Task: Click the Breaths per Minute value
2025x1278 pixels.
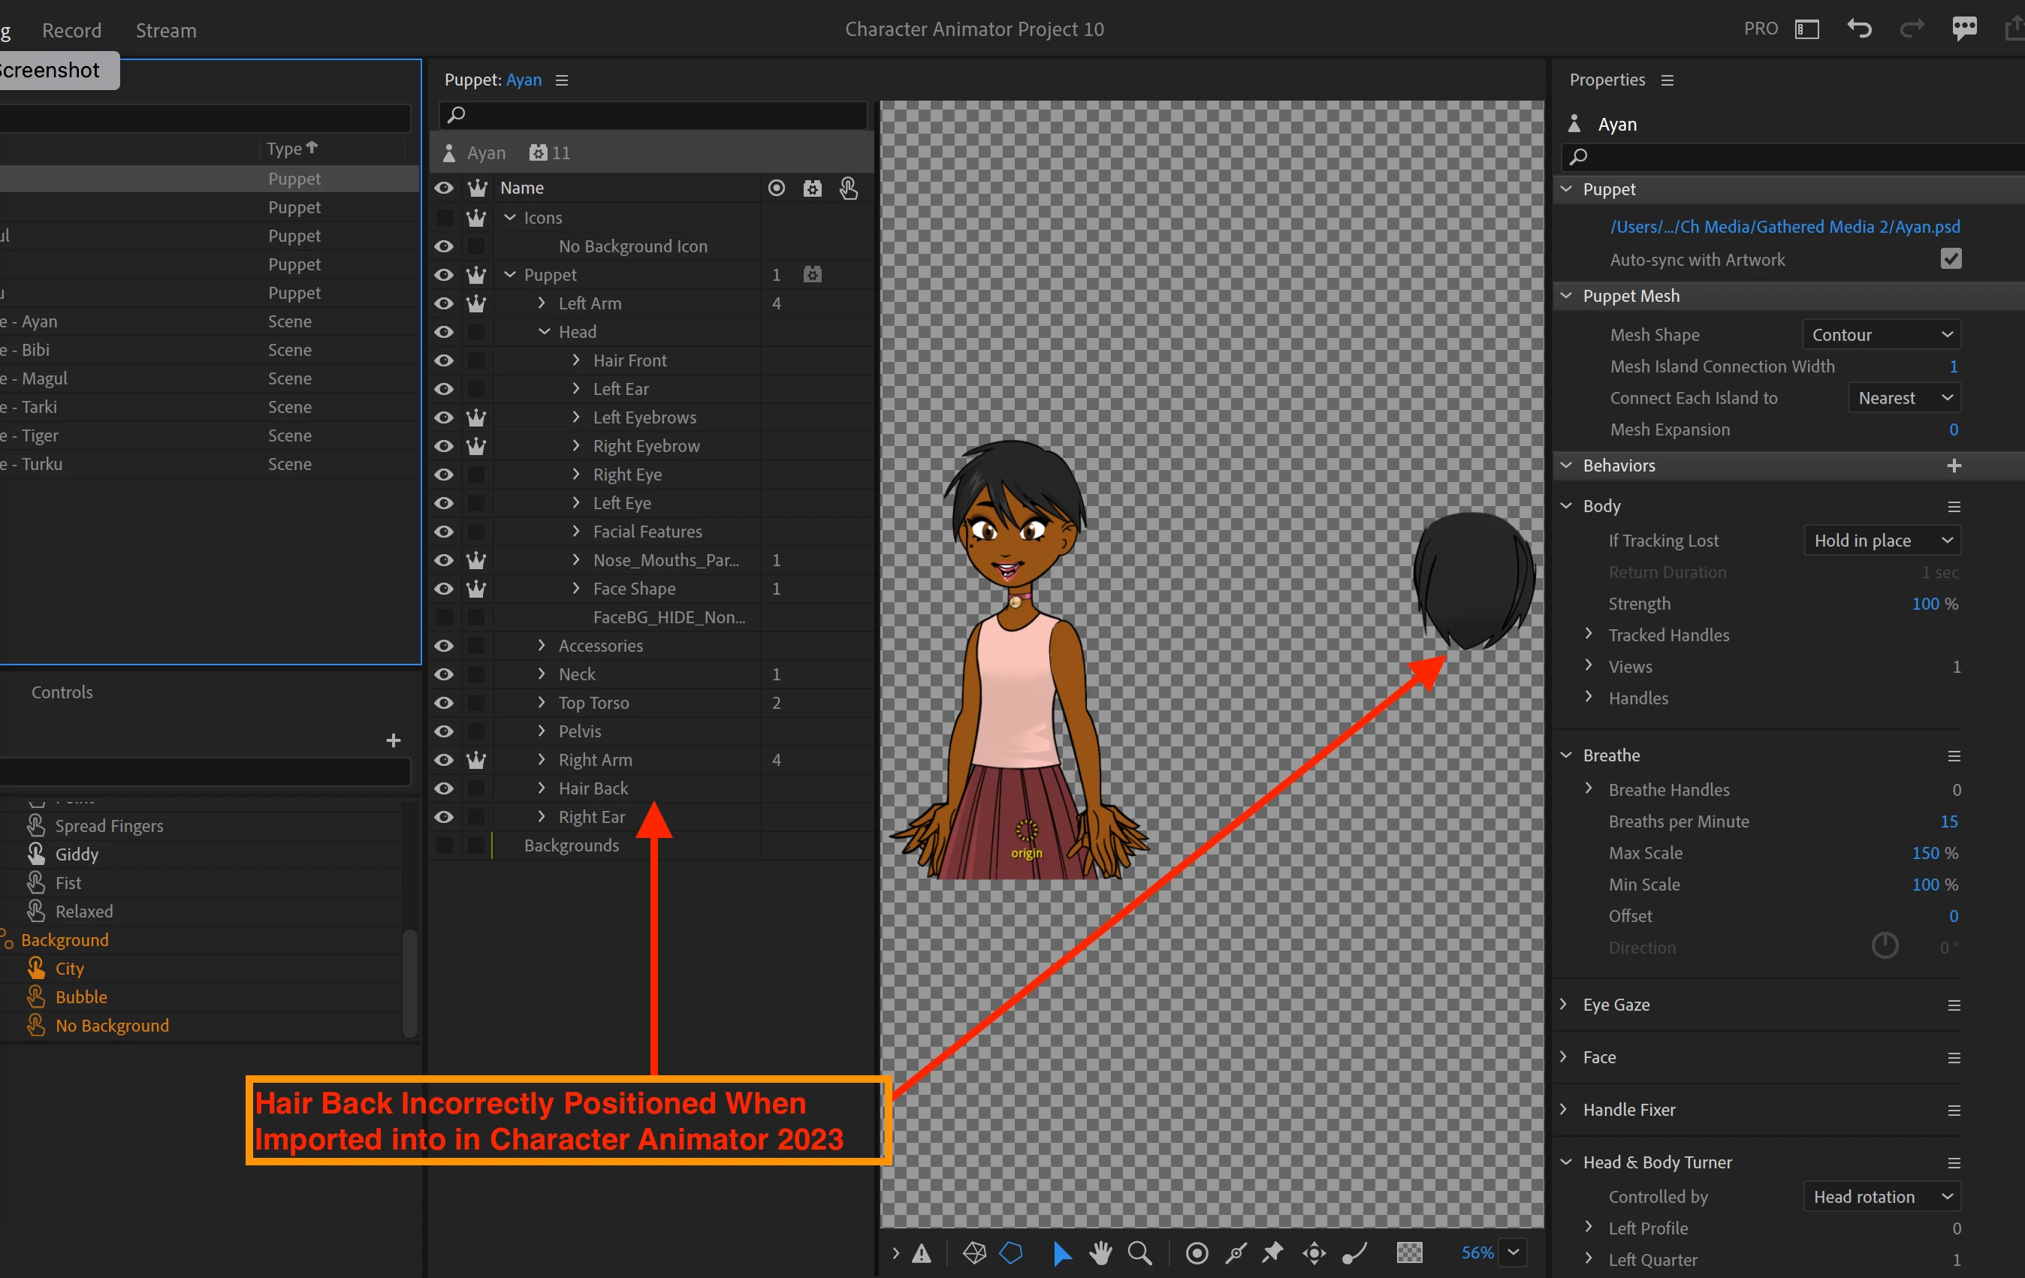Action: click(x=1948, y=821)
